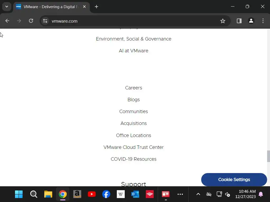
Task: Open the Communities link
Action: pos(134,112)
